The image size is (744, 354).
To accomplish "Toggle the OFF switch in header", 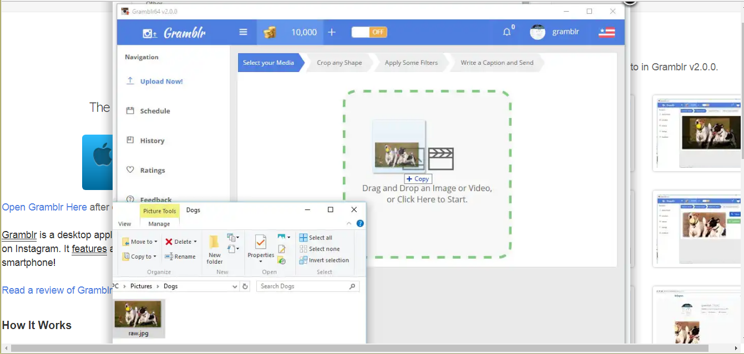I will point(370,32).
